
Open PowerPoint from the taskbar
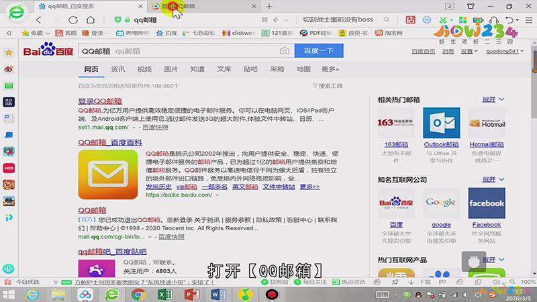(x=192, y=295)
